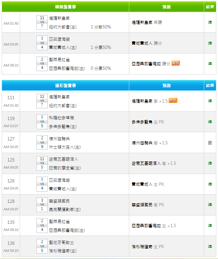
Task: Click the 11 vs 5 score box
Action: [42, 163]
